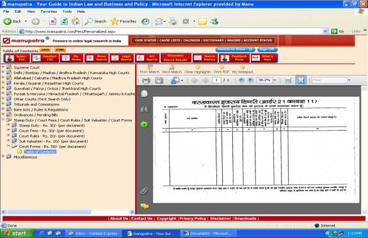Open Search History
This screenshot has height=238, width=368.
[x=205, y=58]
